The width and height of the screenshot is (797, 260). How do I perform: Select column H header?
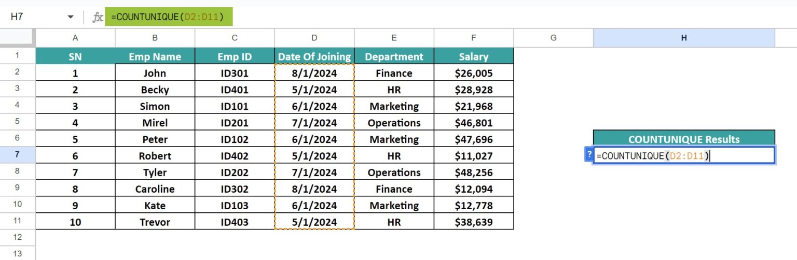684,37
